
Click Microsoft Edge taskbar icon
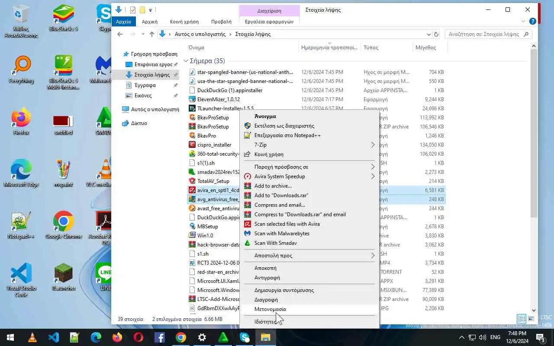[x=96, y=337]
